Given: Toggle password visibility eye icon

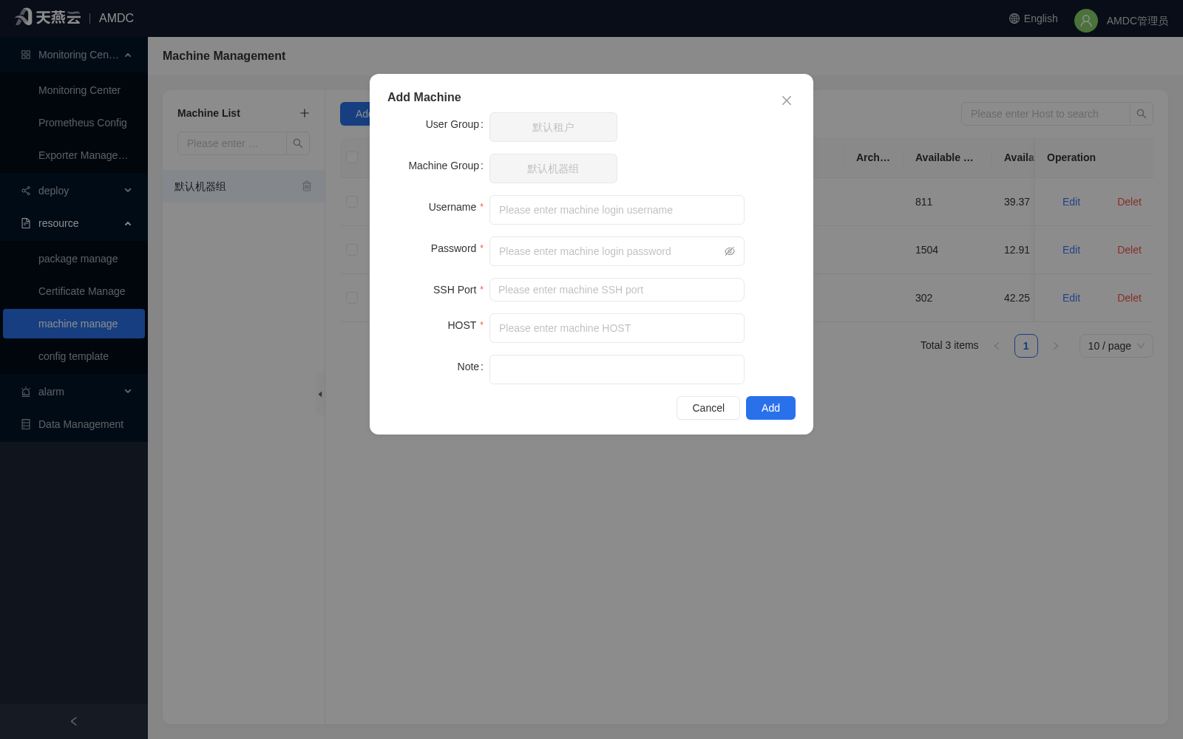Looking at the screenshot, I should [x=730, y=251].
